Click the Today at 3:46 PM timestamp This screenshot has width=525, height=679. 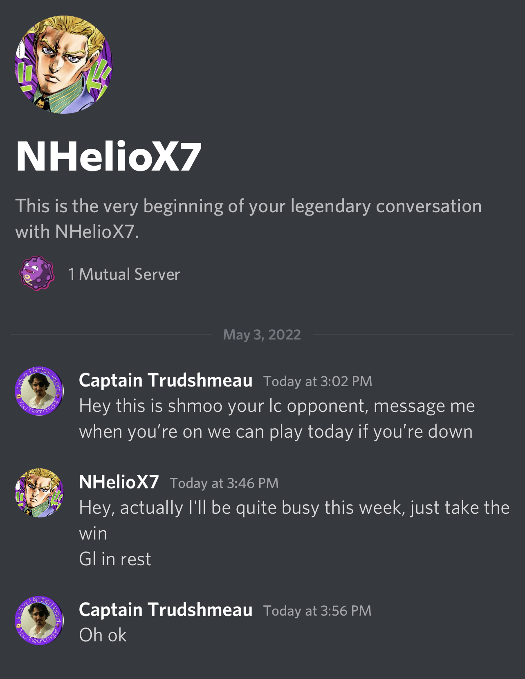224,483
